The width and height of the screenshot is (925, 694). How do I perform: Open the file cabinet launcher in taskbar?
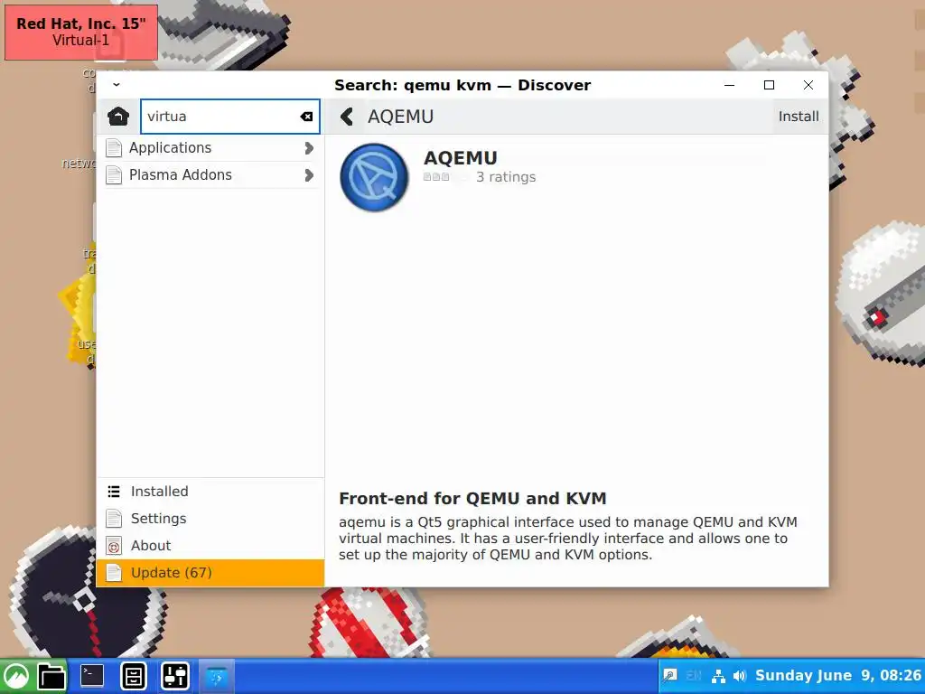134,676
